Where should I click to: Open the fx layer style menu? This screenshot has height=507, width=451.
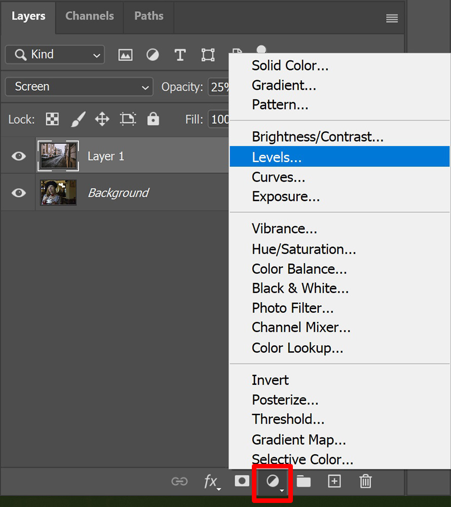coord(212,482)
